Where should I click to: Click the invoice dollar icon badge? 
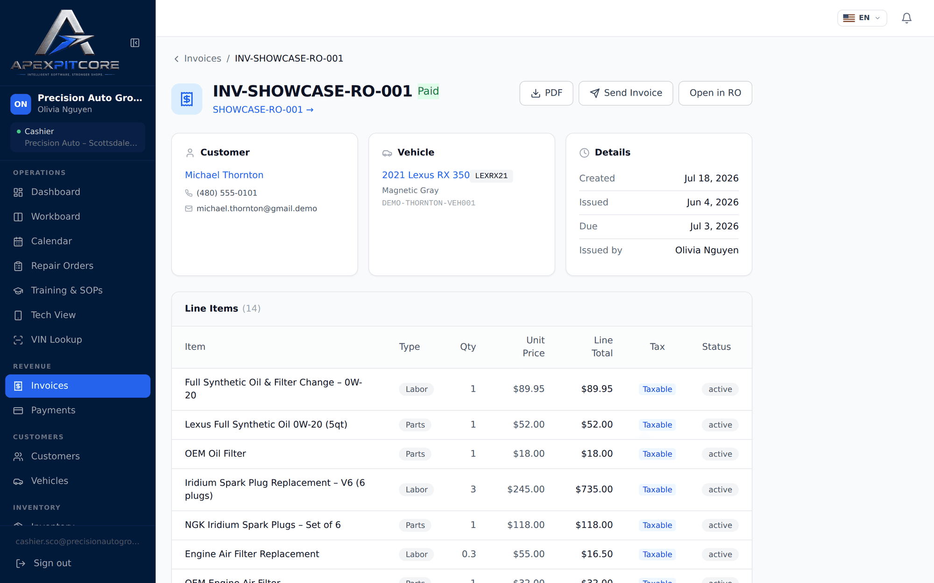pos(187,99)
